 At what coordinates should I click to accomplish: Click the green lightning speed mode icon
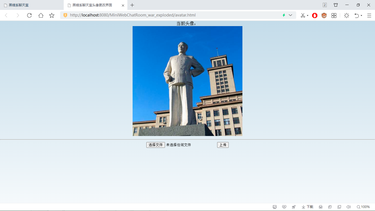(x=284, y=15)
